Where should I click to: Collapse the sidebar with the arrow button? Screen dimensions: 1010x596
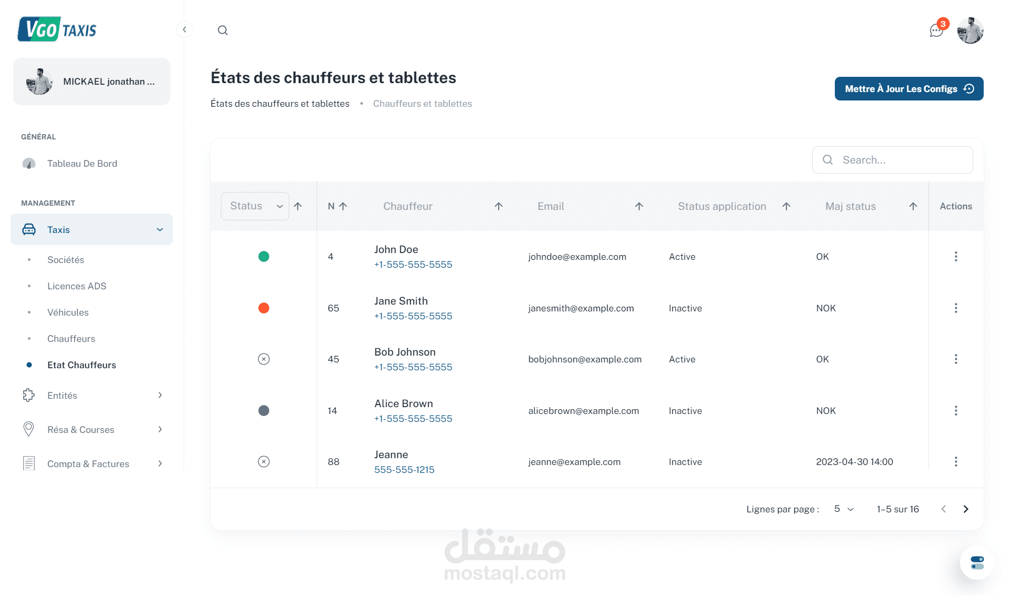click(185, 29)
